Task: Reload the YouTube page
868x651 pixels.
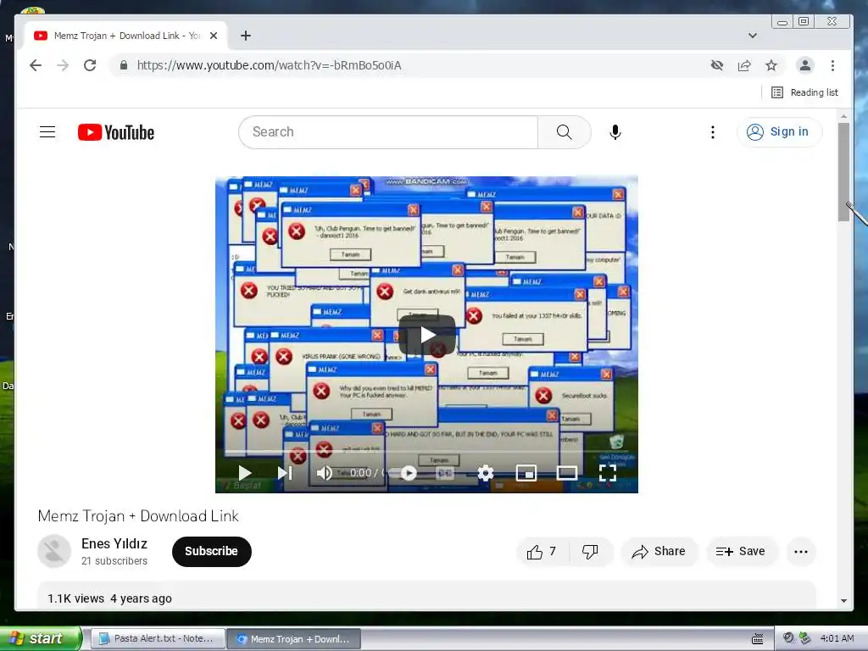Action: [x=90, y=65]
